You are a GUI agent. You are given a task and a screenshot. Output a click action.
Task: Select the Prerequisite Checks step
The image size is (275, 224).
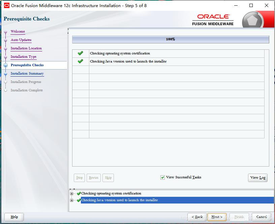[27, 65]
